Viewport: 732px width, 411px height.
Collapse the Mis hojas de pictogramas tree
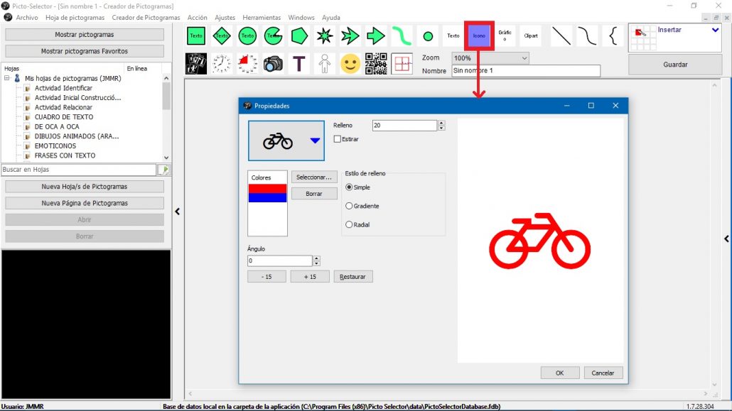pyautogui.click(x=7, y=78)
